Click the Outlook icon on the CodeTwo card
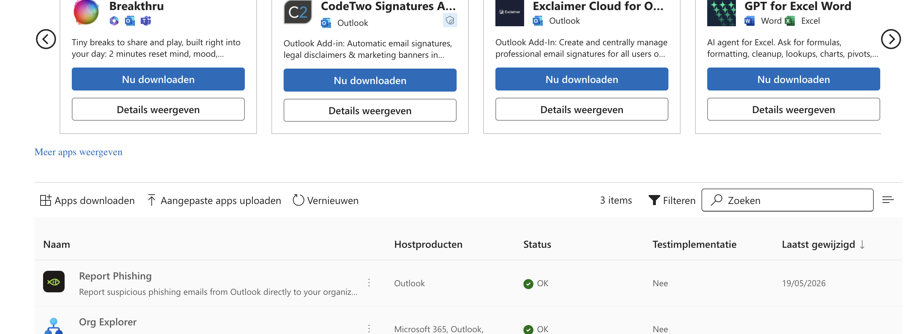Image resolution: width=919 pixels, height=334 pixels. point(326,23)
